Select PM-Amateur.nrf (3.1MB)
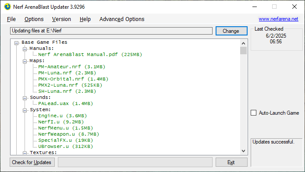 [71, 67]
